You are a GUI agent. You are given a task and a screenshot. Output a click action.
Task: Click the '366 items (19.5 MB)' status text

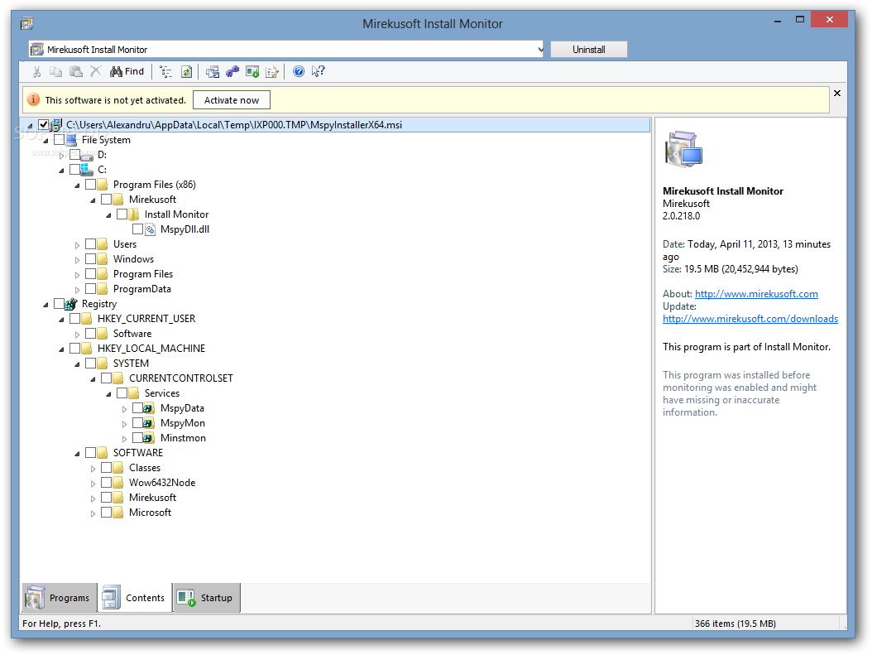[735, 624]
